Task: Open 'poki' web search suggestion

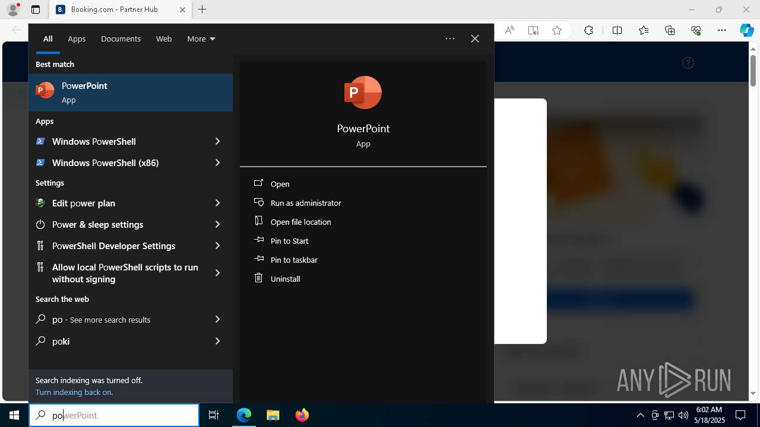Action: pos(131,341)
